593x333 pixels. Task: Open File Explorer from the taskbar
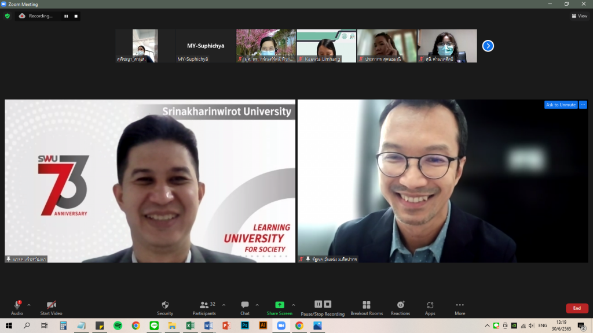pos(172,325)
